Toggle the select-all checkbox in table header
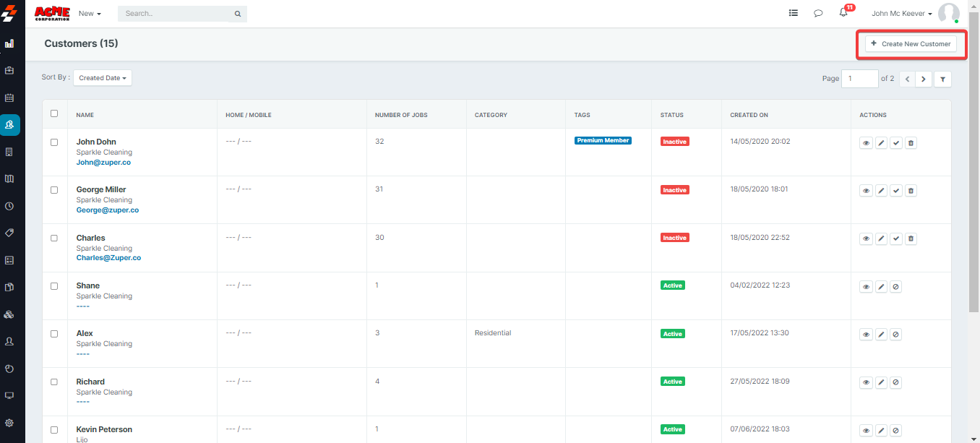 [54, 113]
